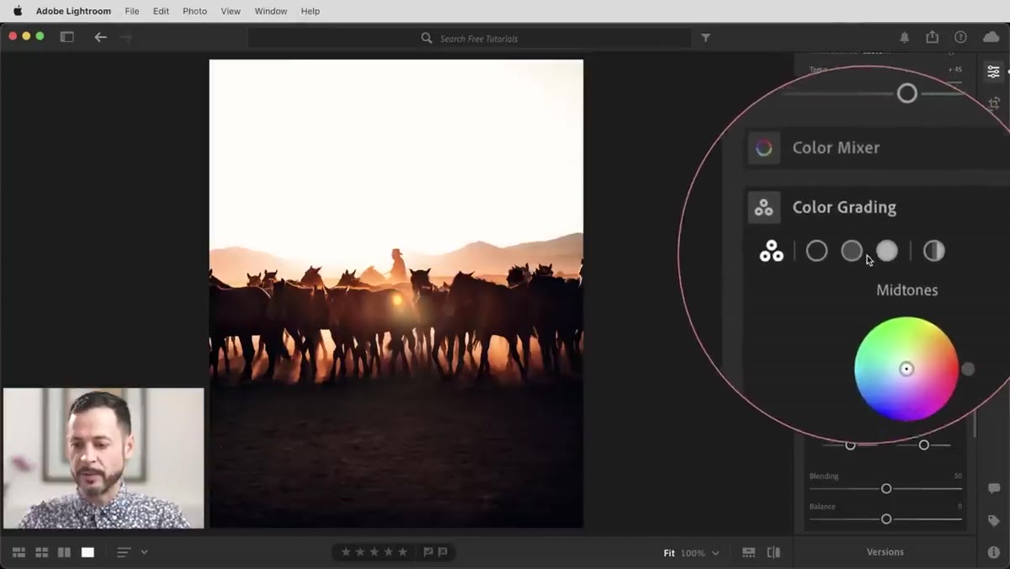
Task: Click the horses photo in main view
Action: pyautogui.click(x=396, y=293)
